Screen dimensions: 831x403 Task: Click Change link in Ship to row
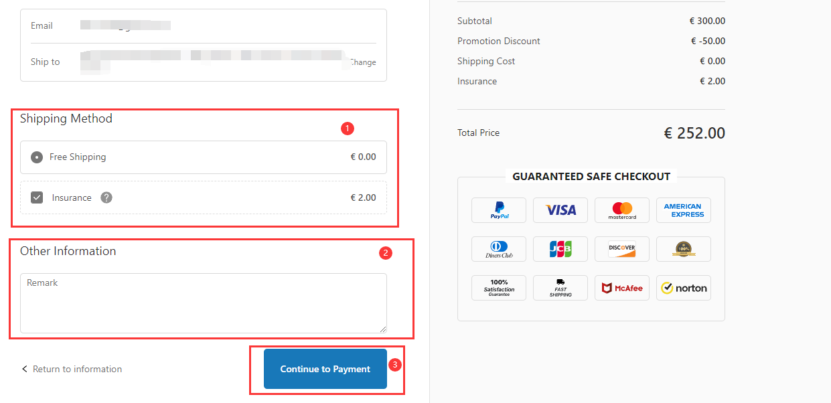point(363,62)
